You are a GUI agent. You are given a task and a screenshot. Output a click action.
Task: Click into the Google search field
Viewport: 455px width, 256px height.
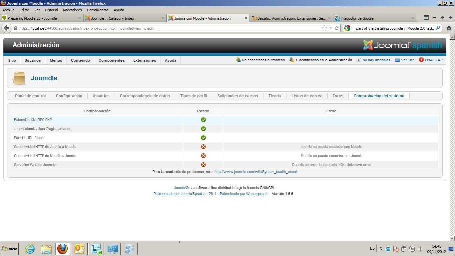[x=394, y=28]
